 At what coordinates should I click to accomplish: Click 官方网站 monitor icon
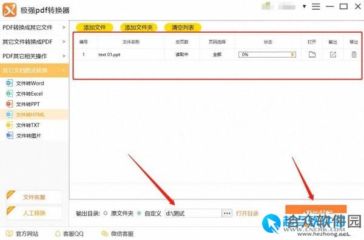click(9, 233)
